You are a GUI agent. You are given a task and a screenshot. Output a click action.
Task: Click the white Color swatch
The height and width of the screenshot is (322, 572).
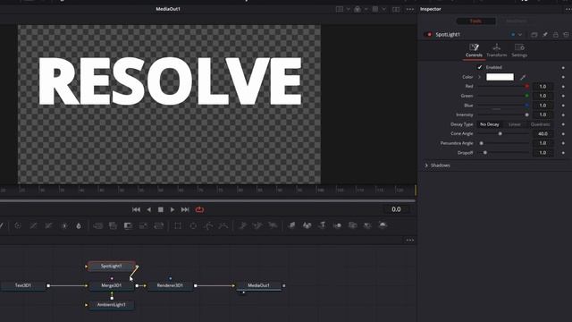click(x=500, y=77)
